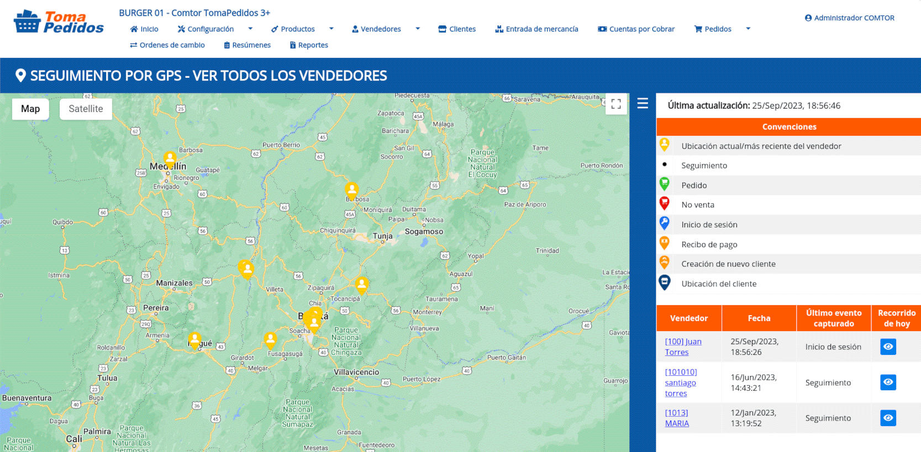The image size is (921, 452).
Task: Toggle fullscreen map view
Action: tap(616, 104)
